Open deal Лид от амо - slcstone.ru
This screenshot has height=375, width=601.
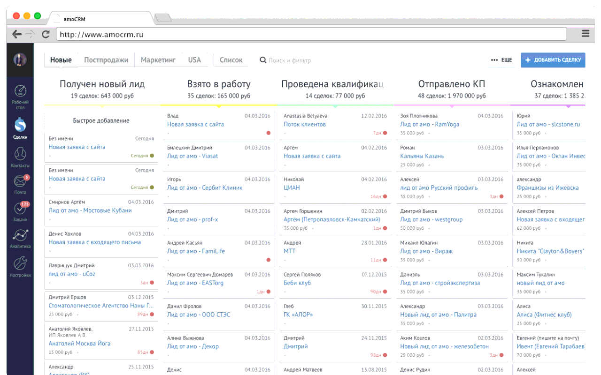tap(548, 124)
